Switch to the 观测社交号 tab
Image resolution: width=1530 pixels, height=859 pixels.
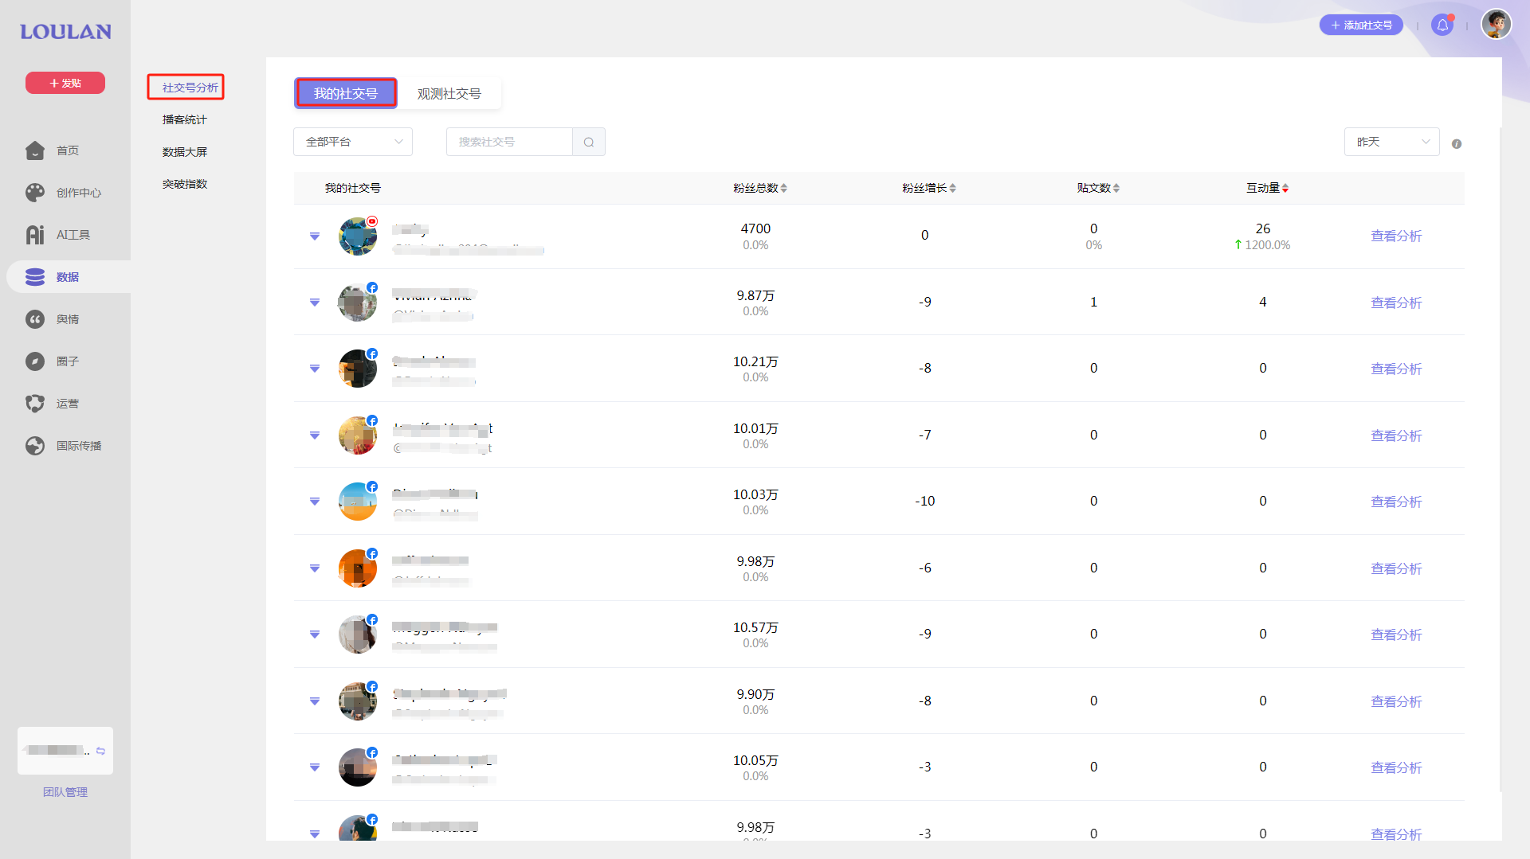tap(449, 94)
